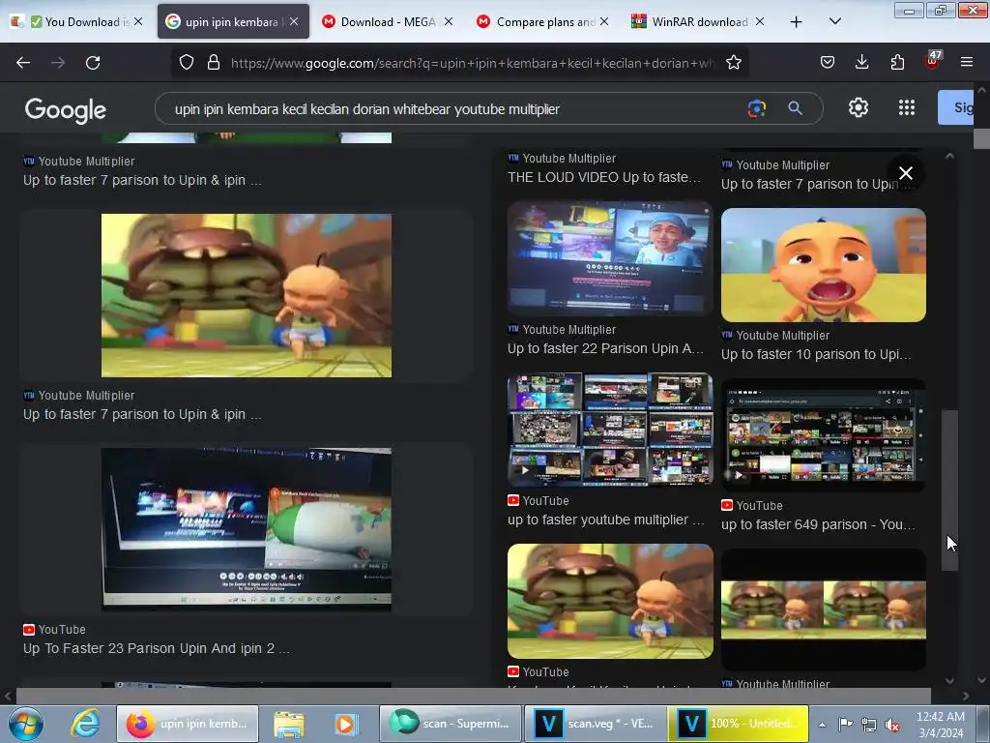The height and width of the screenshot is (743, 990).
Task: Open 'Up To Faster 23 Parison Upin And ipin 2' link
Action: tap(157, 648)
